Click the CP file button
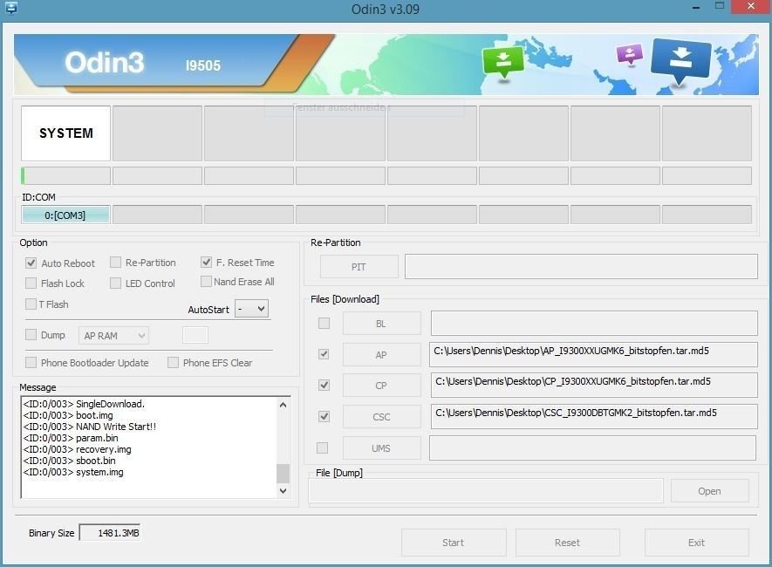The image size is (772, 567). pos(381,386)
